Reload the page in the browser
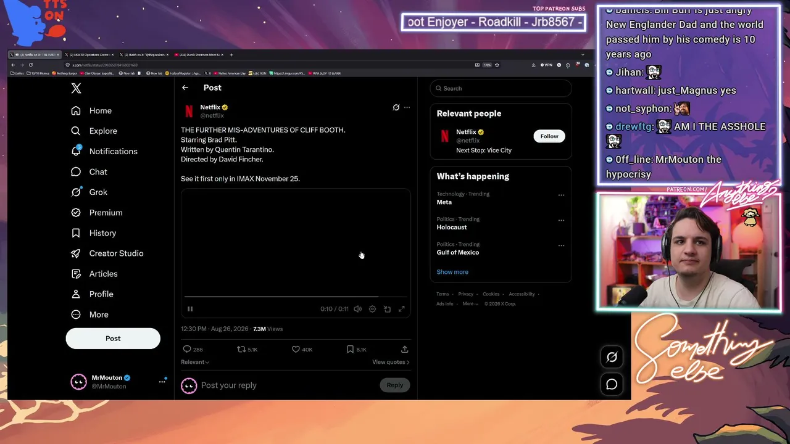The image size is (790, 444). [x=31, y=65]
